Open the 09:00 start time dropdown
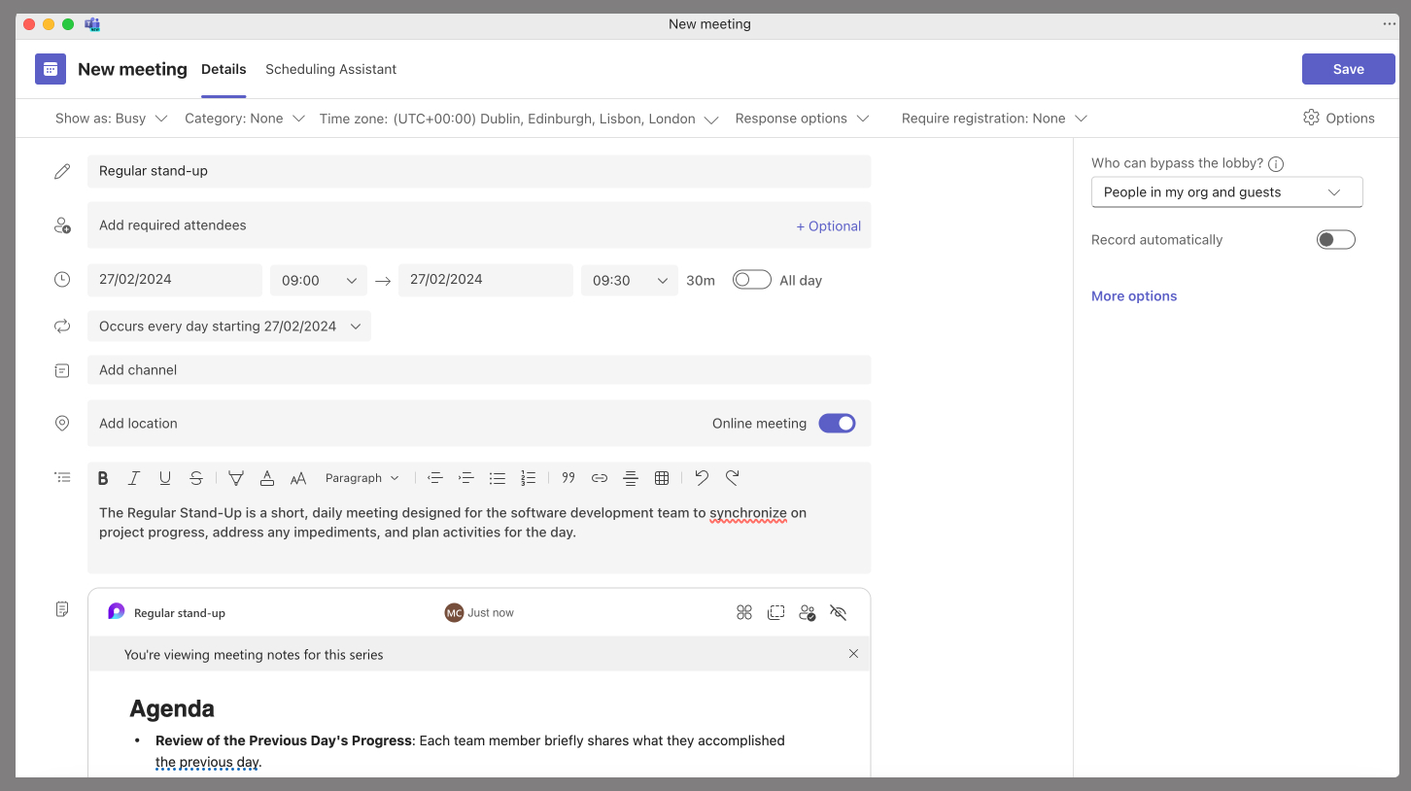 click(x=319, y=280)
